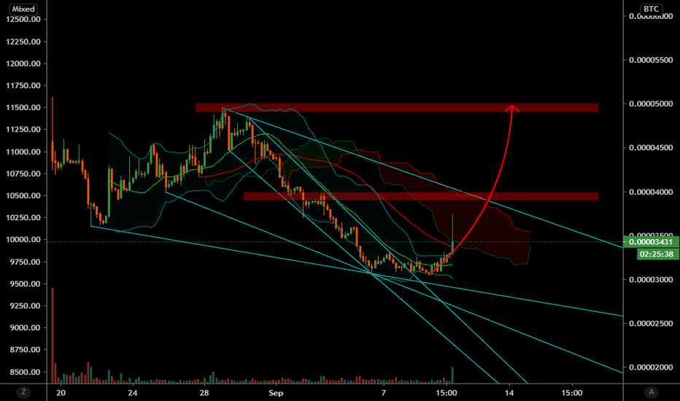
Task: Click the current price label 0.00003431
Action: pos(651,242)
